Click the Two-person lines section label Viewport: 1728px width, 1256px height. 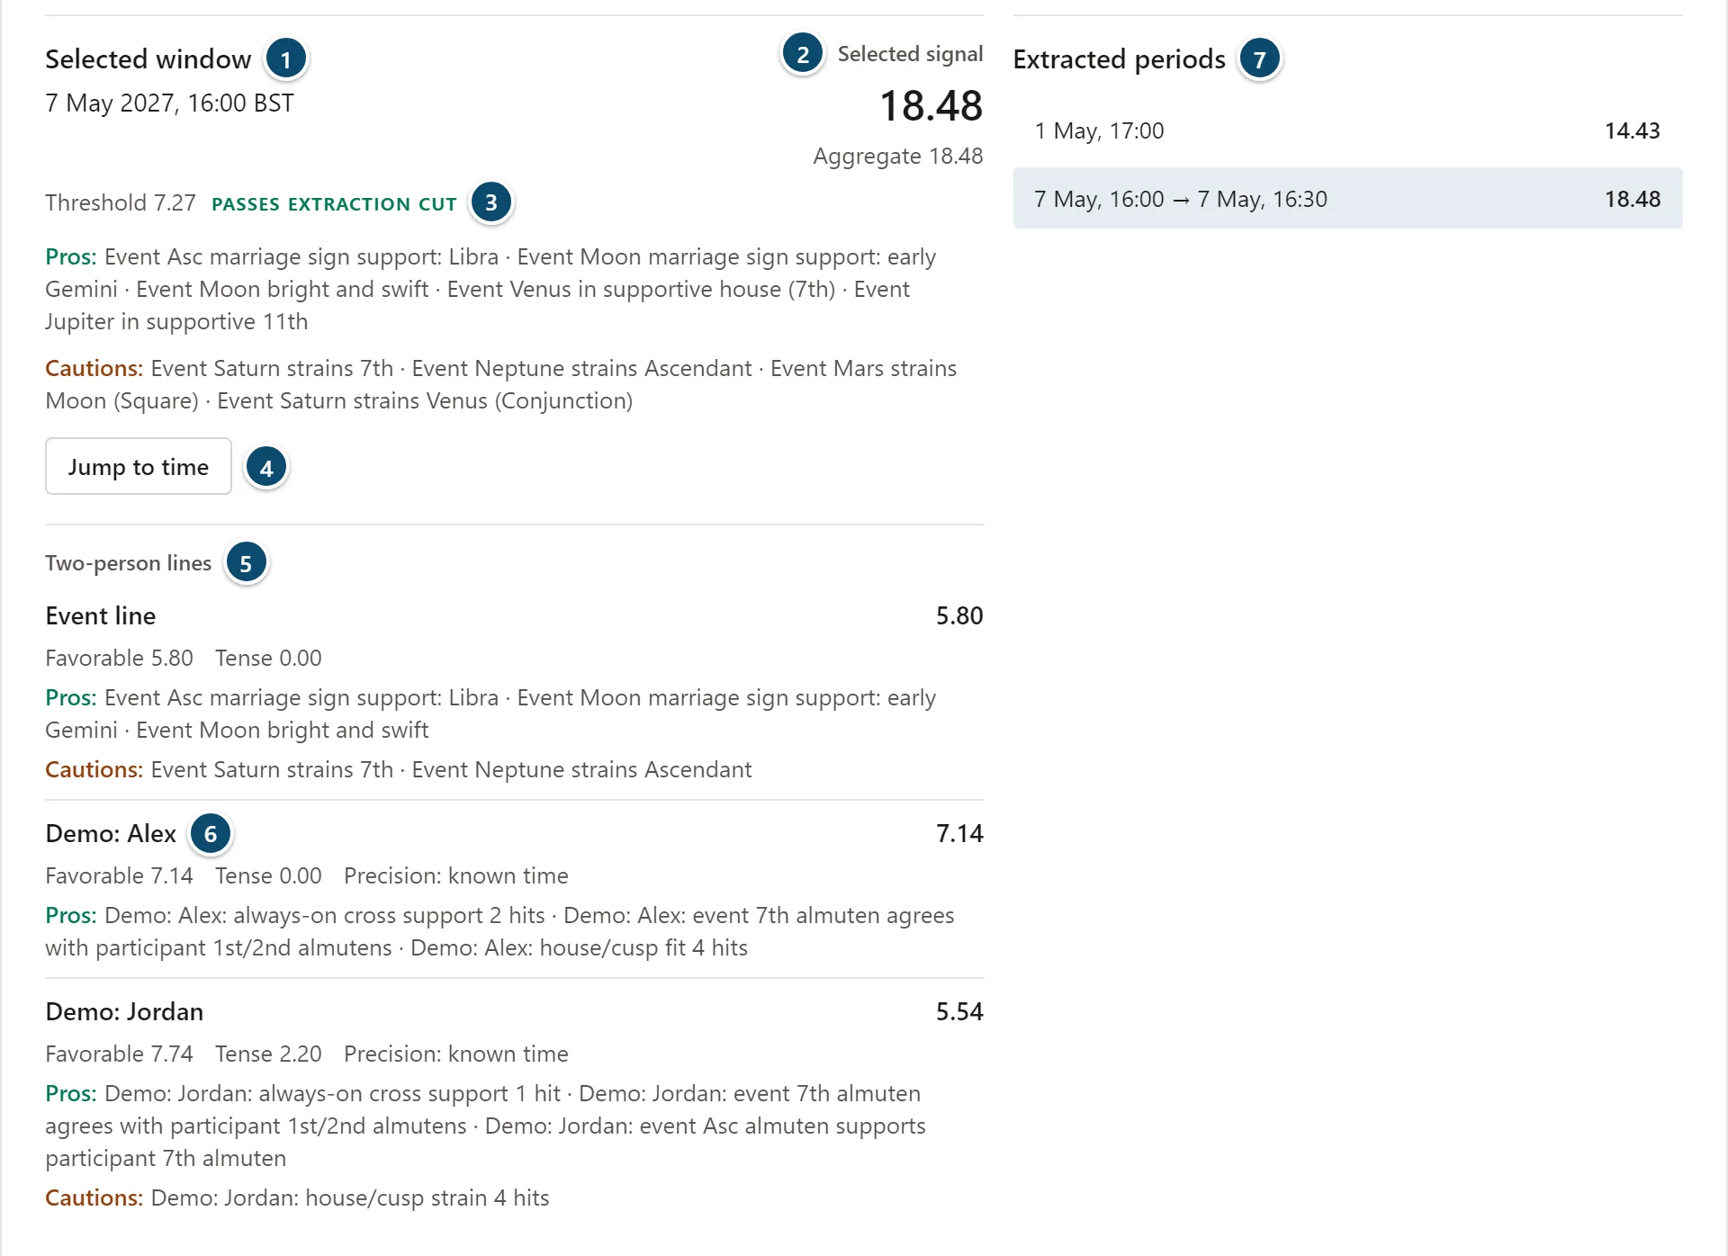tap(129, 563)
